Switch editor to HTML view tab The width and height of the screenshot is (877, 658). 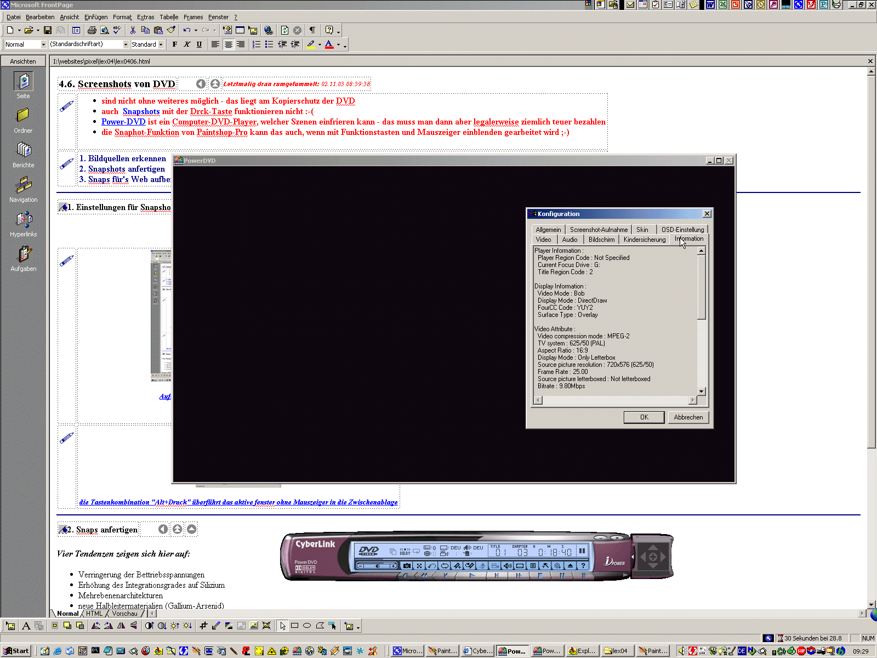(94, 614)
